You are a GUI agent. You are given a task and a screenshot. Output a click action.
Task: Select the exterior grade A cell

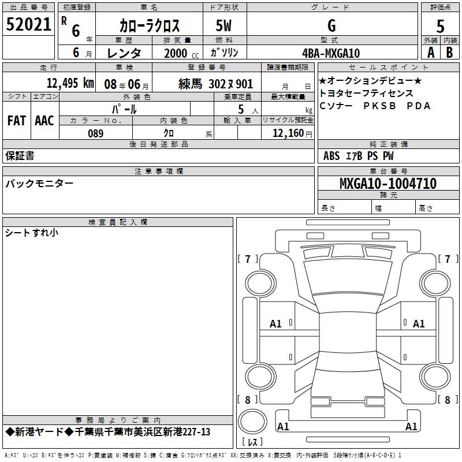pyautogui.click(x=430, y=52)
